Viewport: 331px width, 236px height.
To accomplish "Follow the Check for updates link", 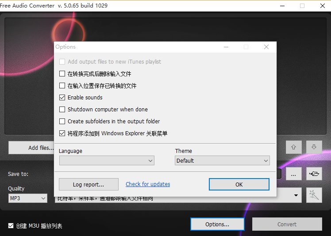I will (x=148, y=184).
